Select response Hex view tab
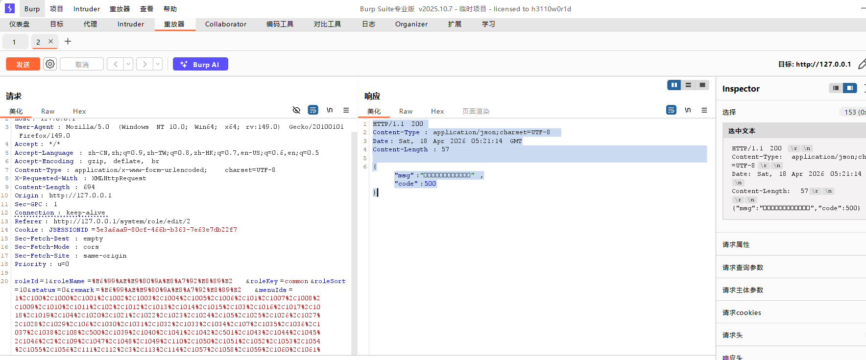866x360 pixels. click(437, 111)
